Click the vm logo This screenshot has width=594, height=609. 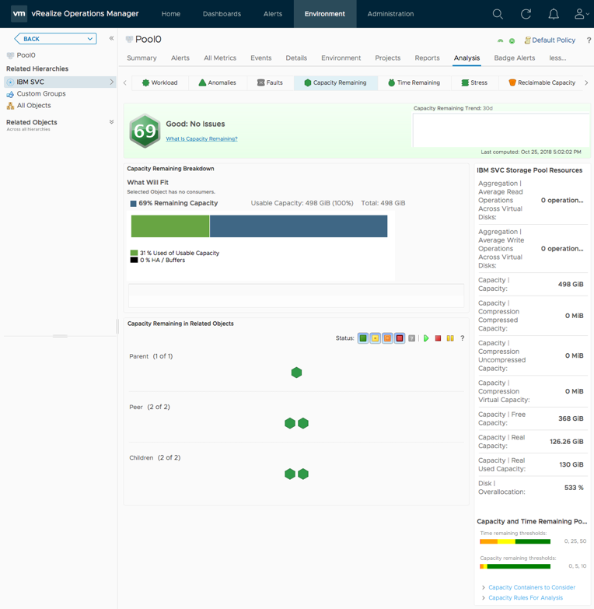(x=19, y=13)
